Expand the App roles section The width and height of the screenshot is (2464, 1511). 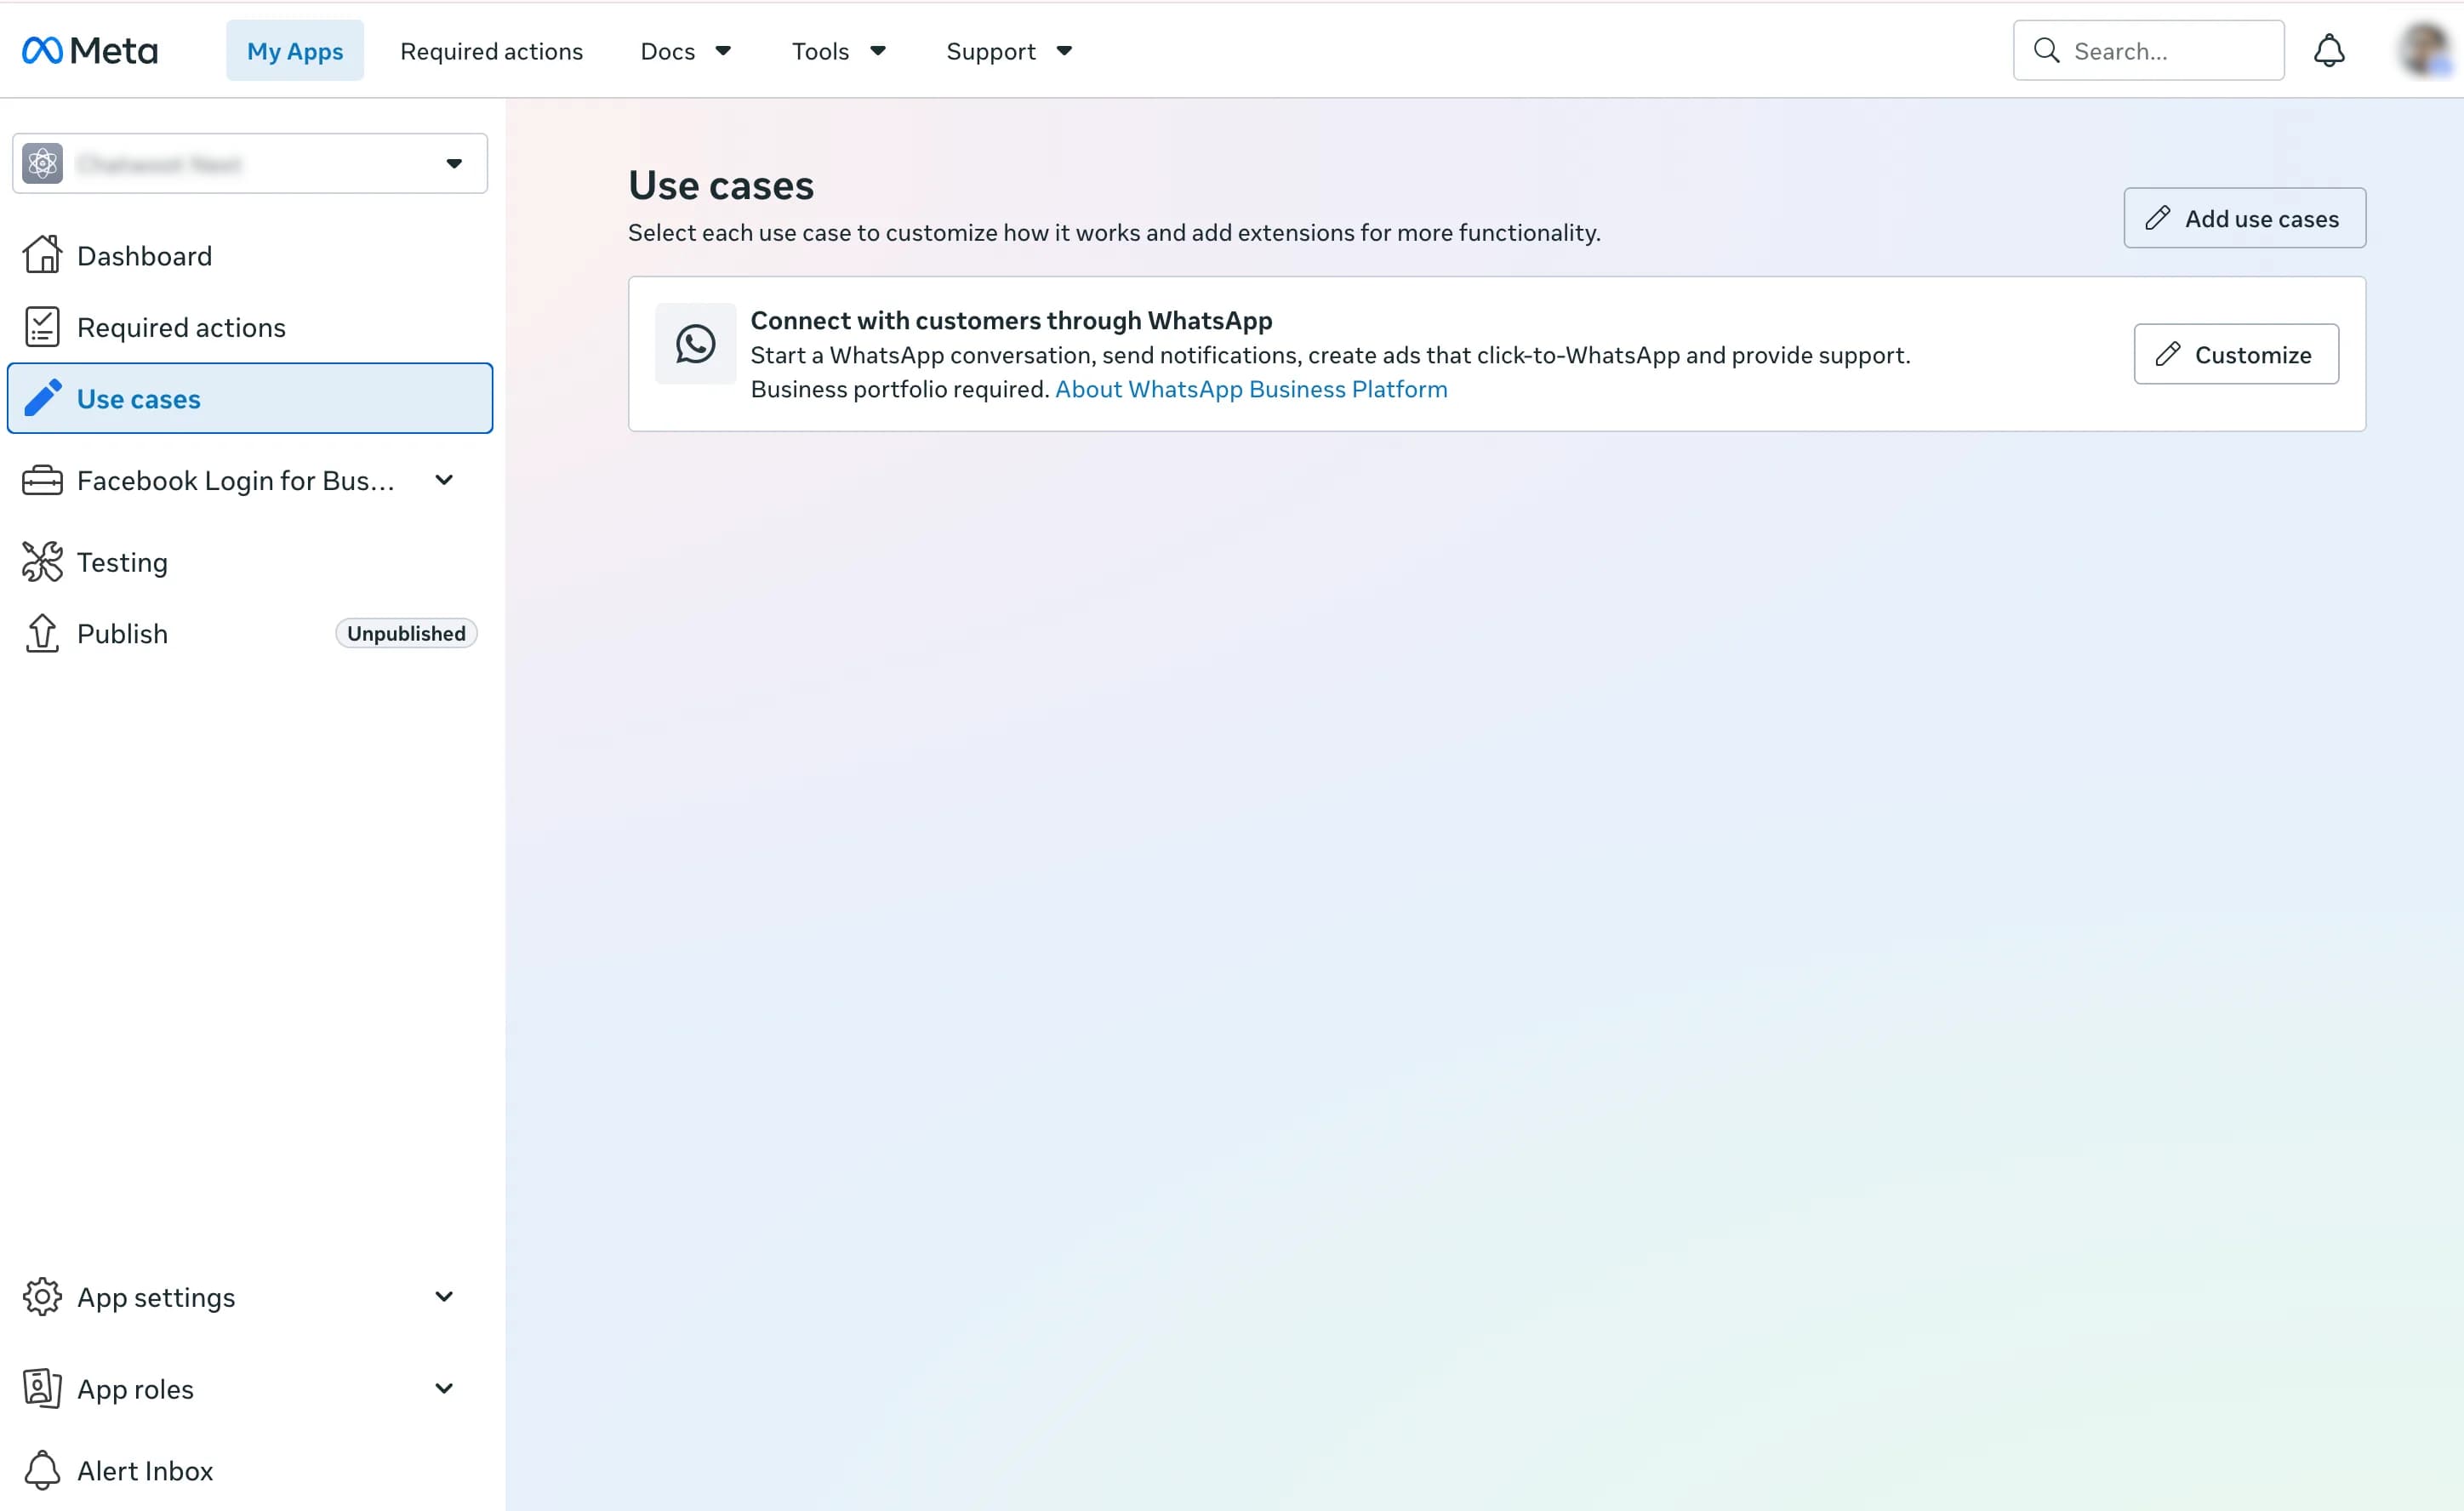pyautogui.click(x=444, y=1388)
